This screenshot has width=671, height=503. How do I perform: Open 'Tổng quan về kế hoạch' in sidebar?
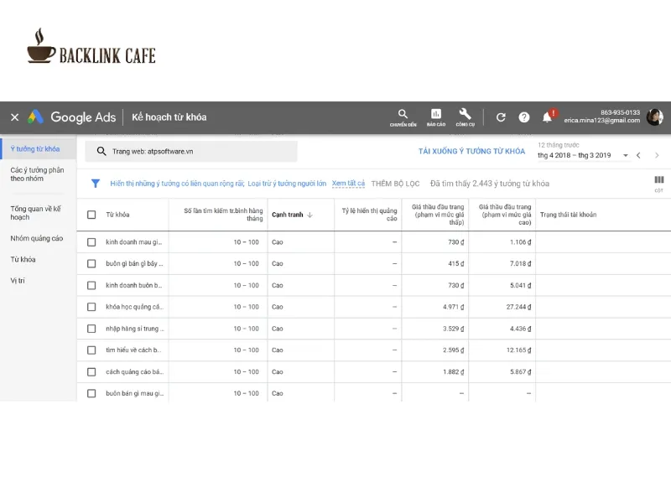(x=36, y=213)
